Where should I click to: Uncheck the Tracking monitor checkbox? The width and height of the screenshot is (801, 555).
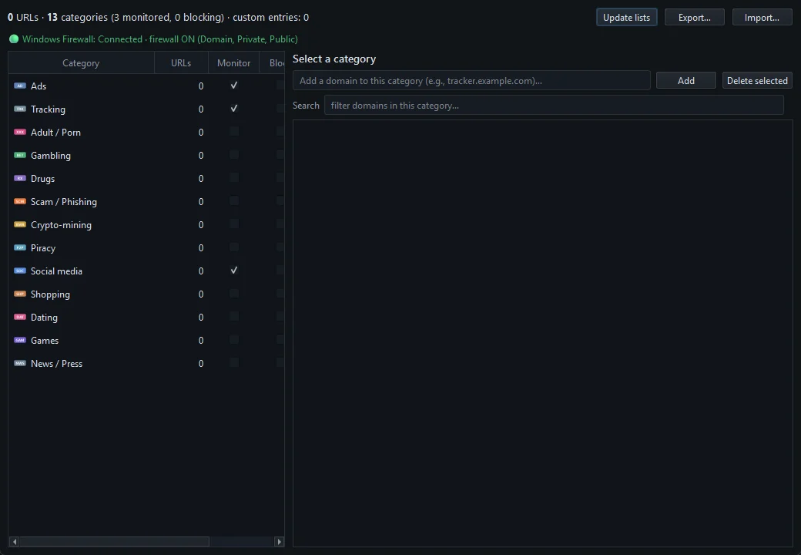click(234, 109)
